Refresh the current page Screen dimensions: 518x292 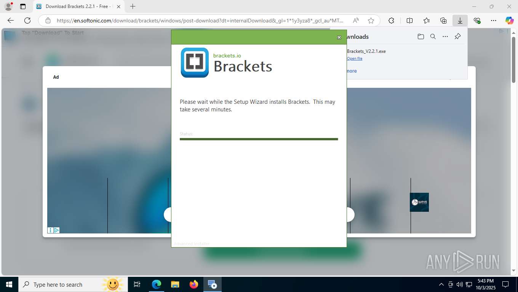27,21
